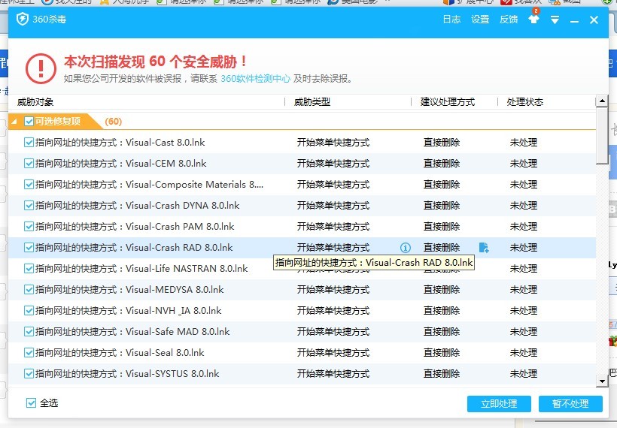This screenshot has height=428, width=617.
Task: Click 开始菜单快捷方式 on Visual-Seal row
Action: pyautogui.click(x=333, y=353)
